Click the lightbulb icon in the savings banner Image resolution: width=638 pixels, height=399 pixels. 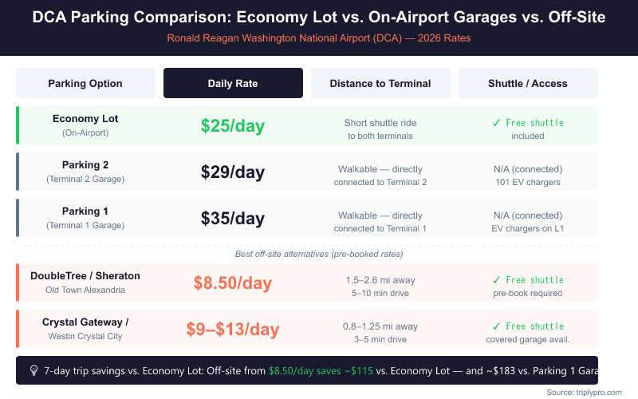coord(34,370)
